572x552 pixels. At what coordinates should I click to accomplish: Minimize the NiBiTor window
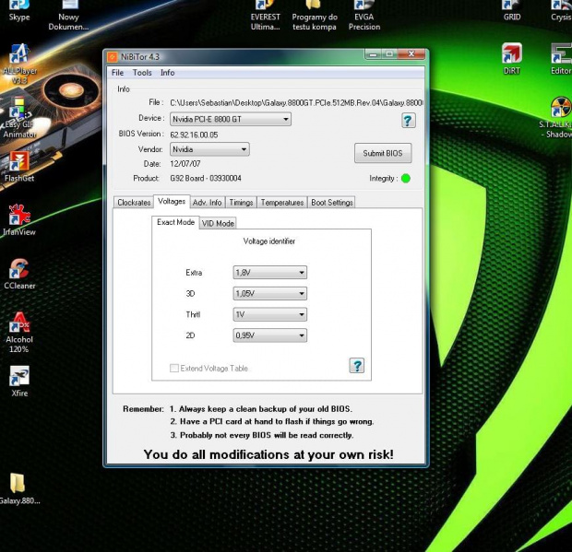[x=373, y=54]
